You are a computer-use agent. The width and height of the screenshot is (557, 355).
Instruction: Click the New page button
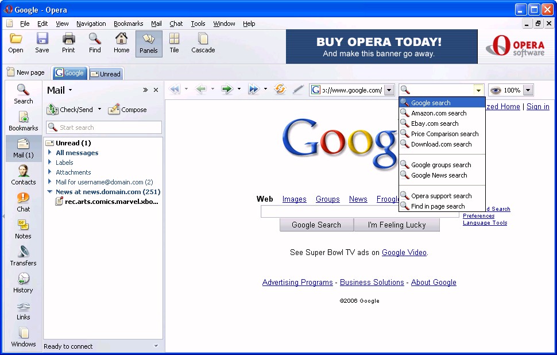click(26, 72)
